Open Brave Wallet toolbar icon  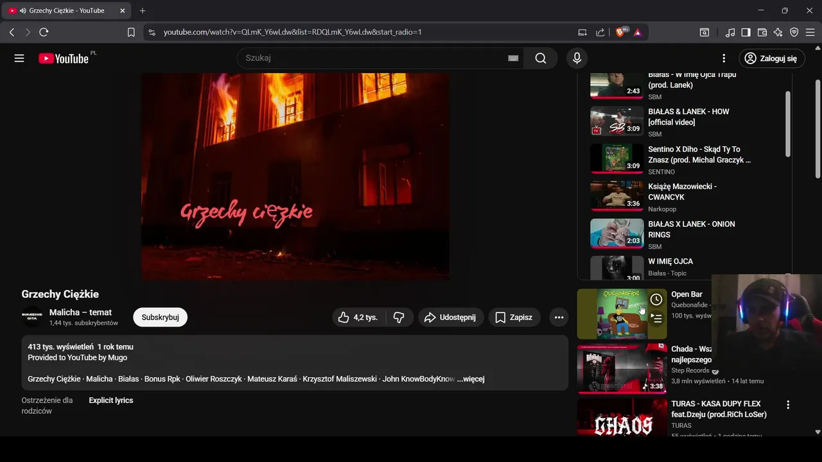point(762,32)
